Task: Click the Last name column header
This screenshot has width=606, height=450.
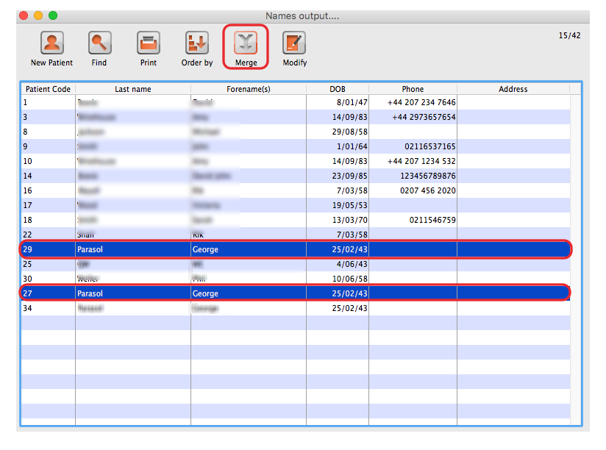Action: (x=132, y=89)
